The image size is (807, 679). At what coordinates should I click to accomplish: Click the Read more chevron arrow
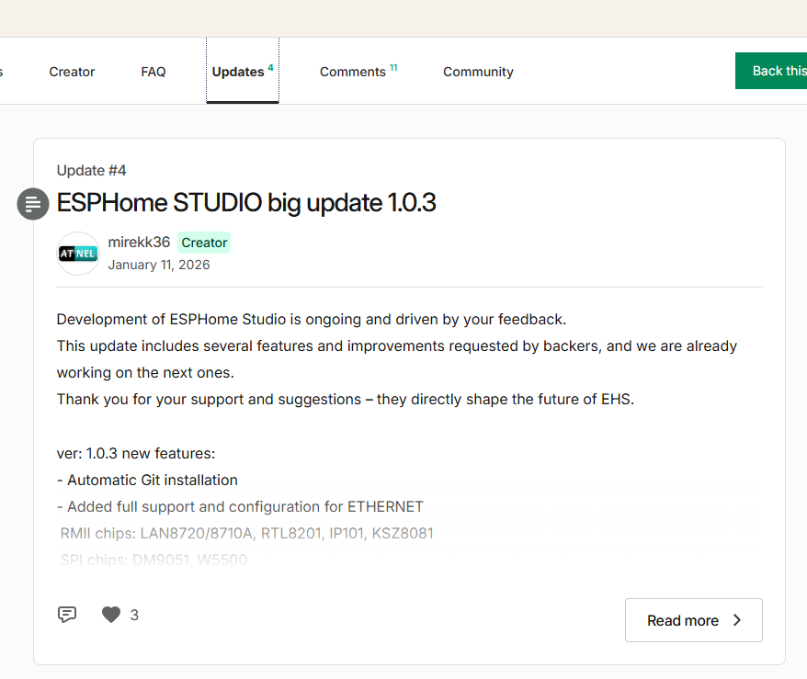pos(737,620)
